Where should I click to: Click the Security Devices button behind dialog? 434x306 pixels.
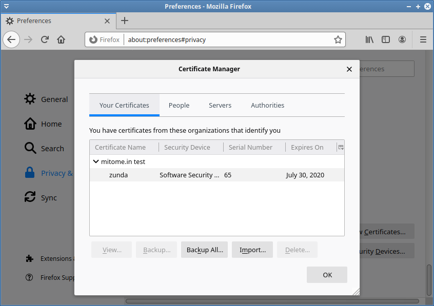(x=387, y=251)
